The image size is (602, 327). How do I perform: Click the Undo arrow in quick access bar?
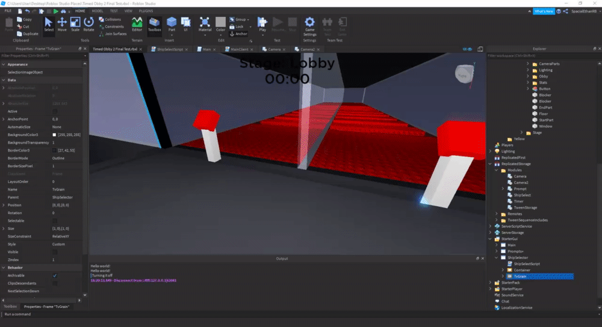[x=27, y=11]
